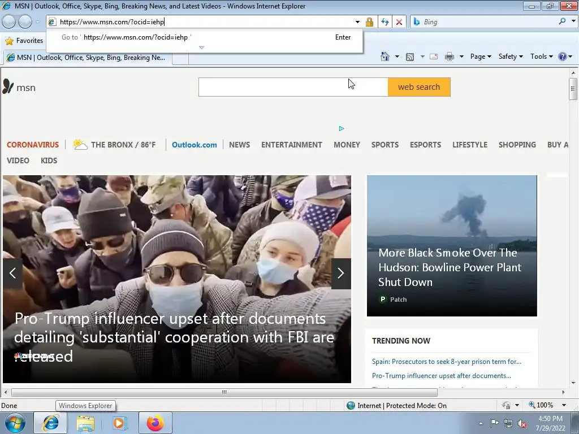Click the MSN web search text field
579x434 pixels.
pyautogui.click(x=293, y=87)
